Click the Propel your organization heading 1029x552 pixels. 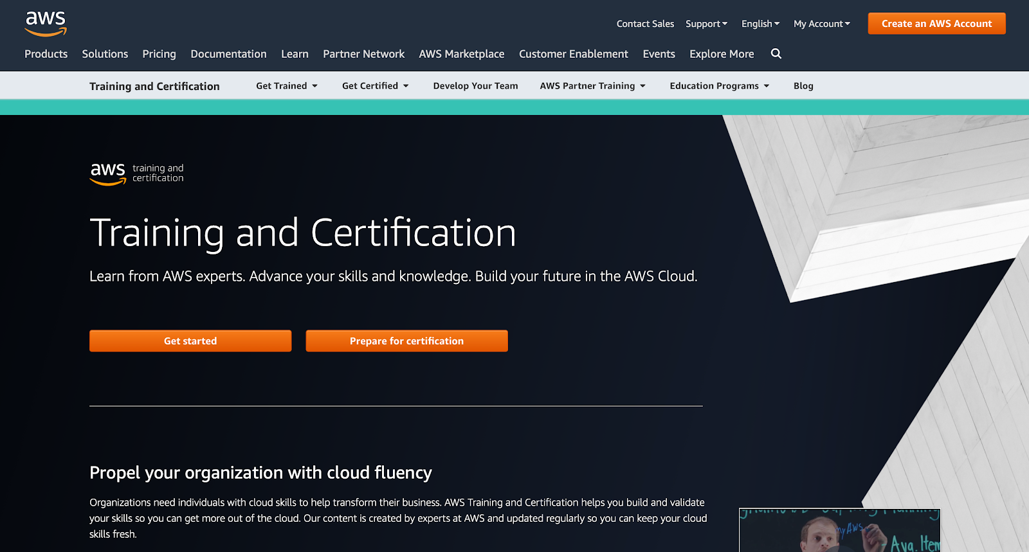260,473
